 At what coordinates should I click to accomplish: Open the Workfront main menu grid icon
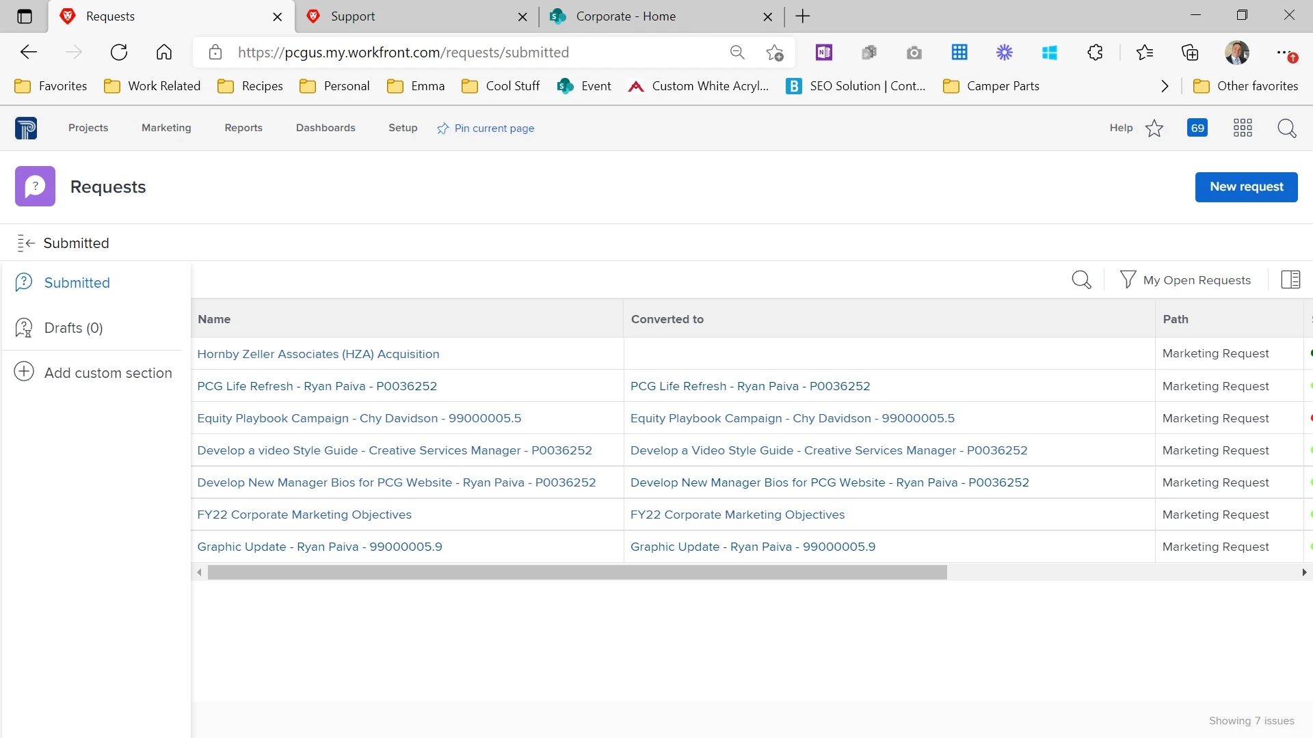[1243, 128]
